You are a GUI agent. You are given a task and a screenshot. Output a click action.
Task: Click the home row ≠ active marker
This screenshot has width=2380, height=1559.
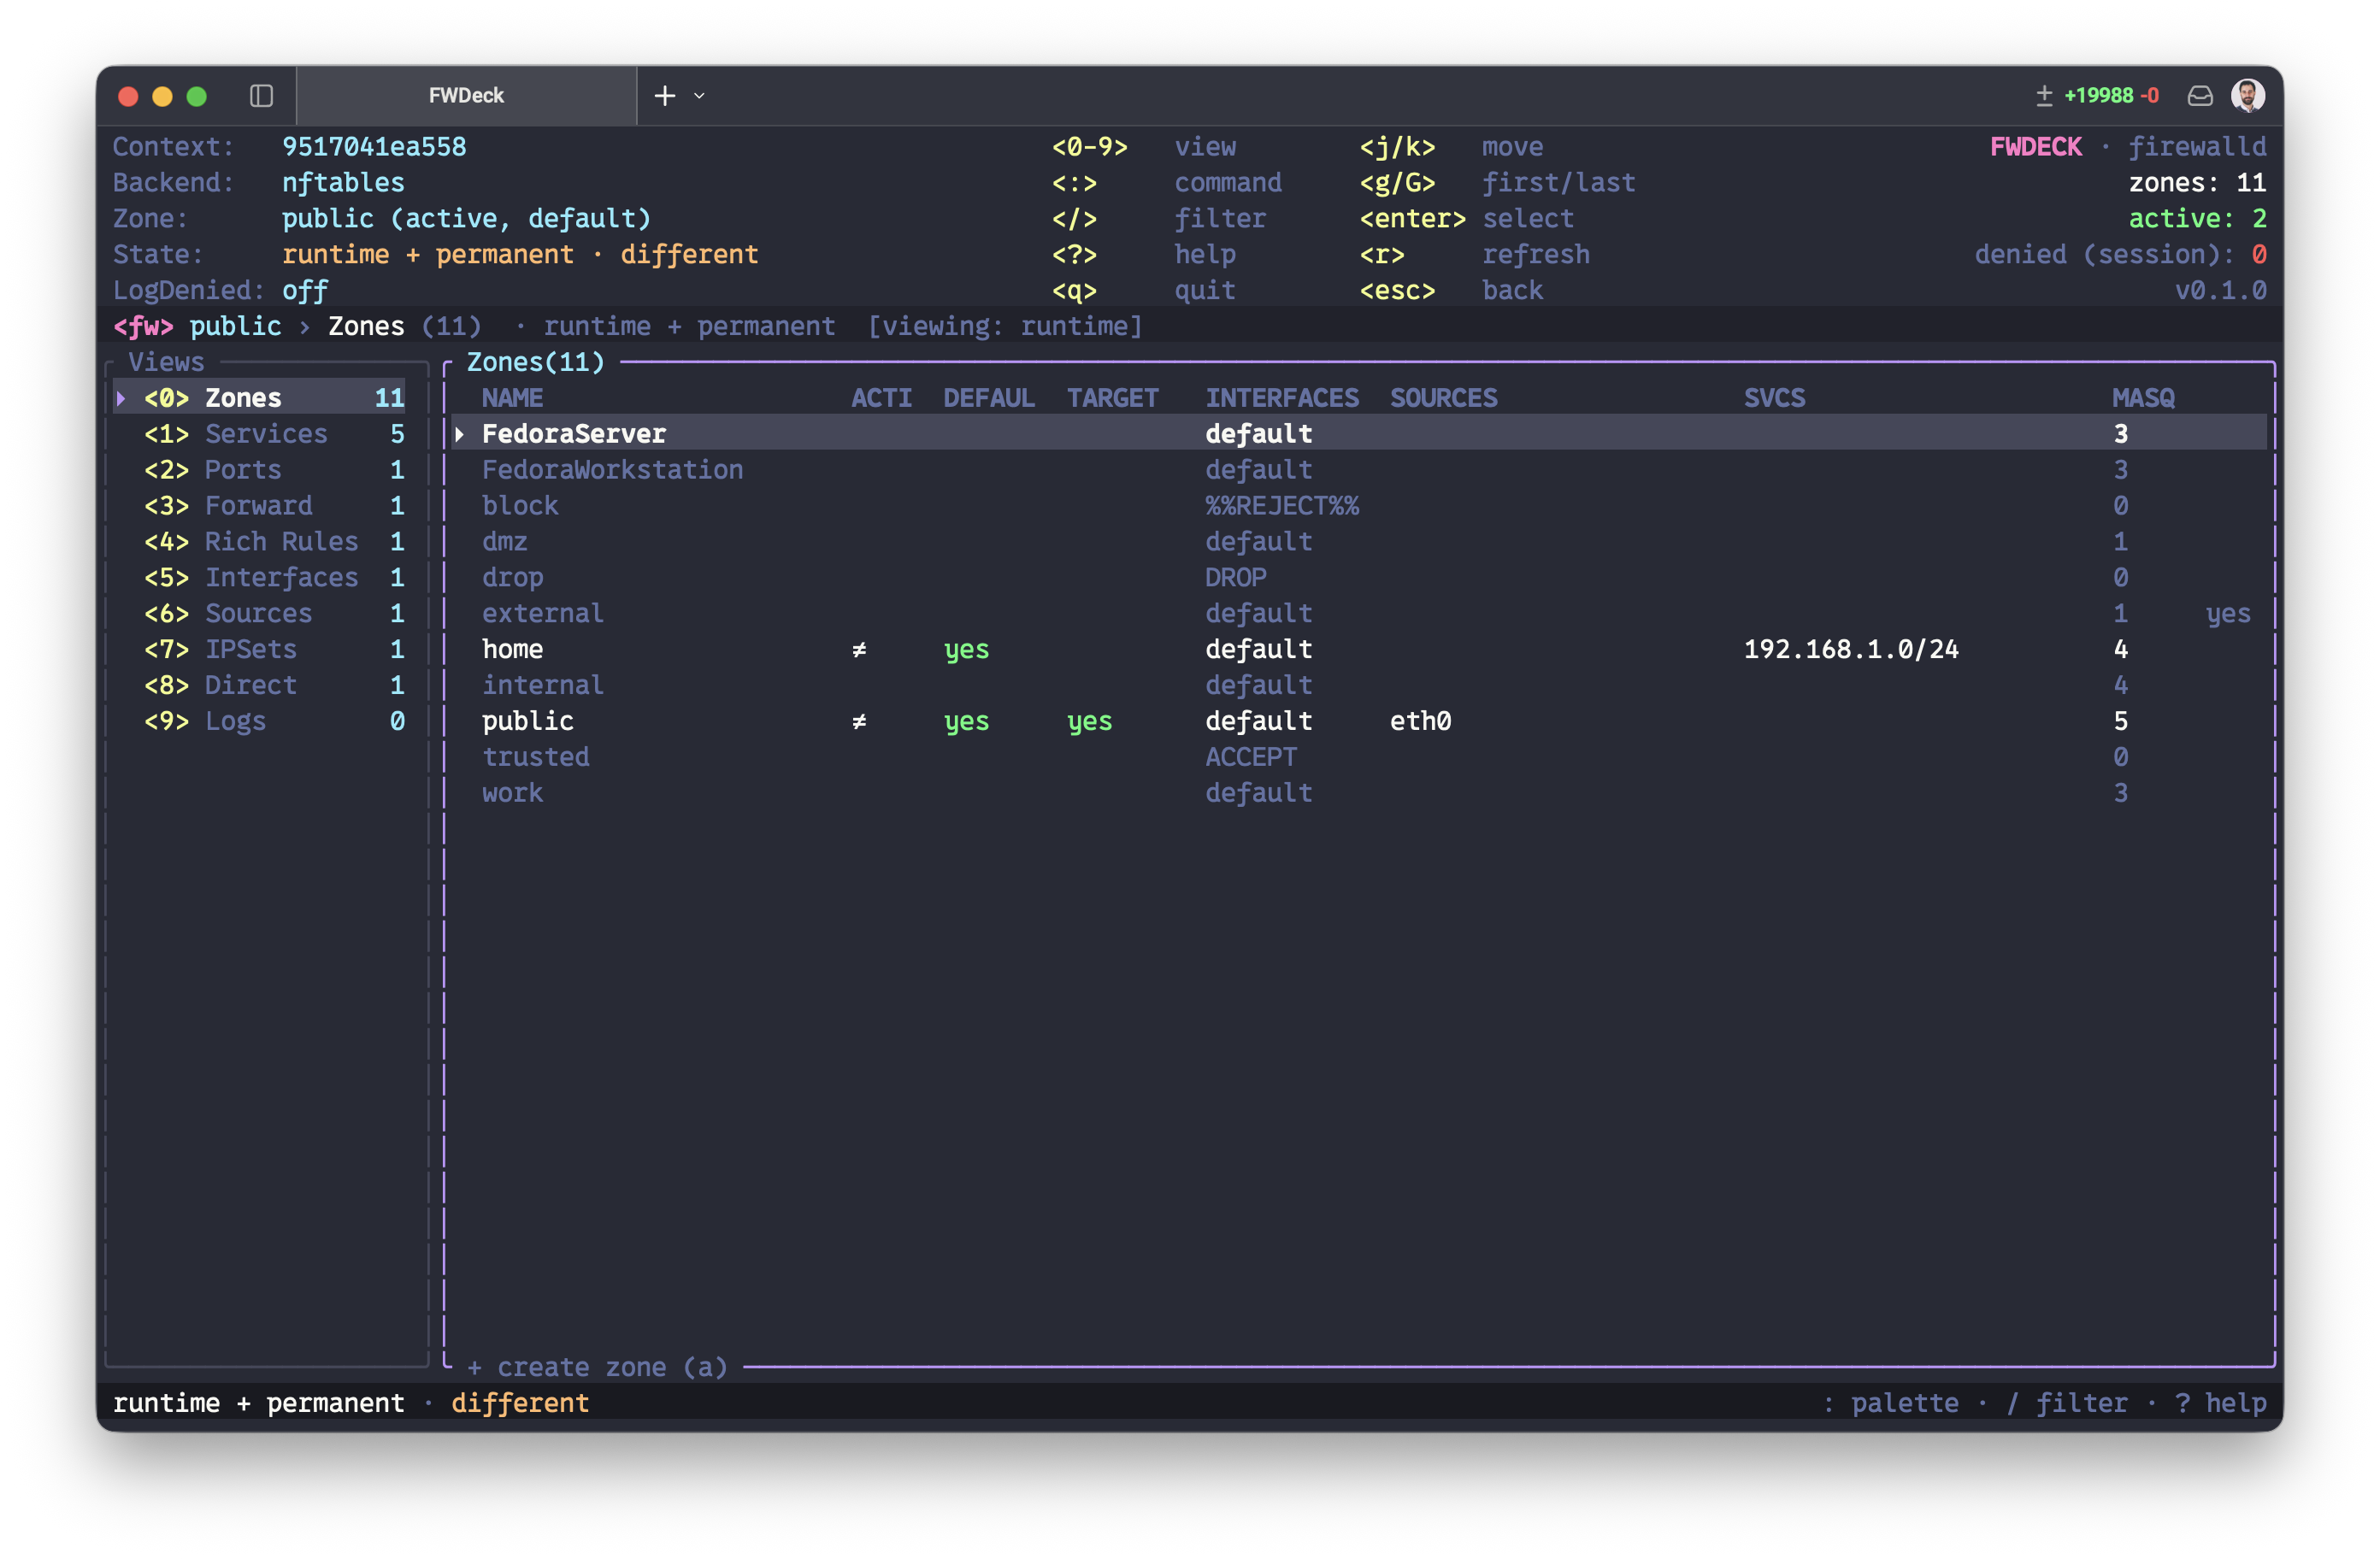859,650
